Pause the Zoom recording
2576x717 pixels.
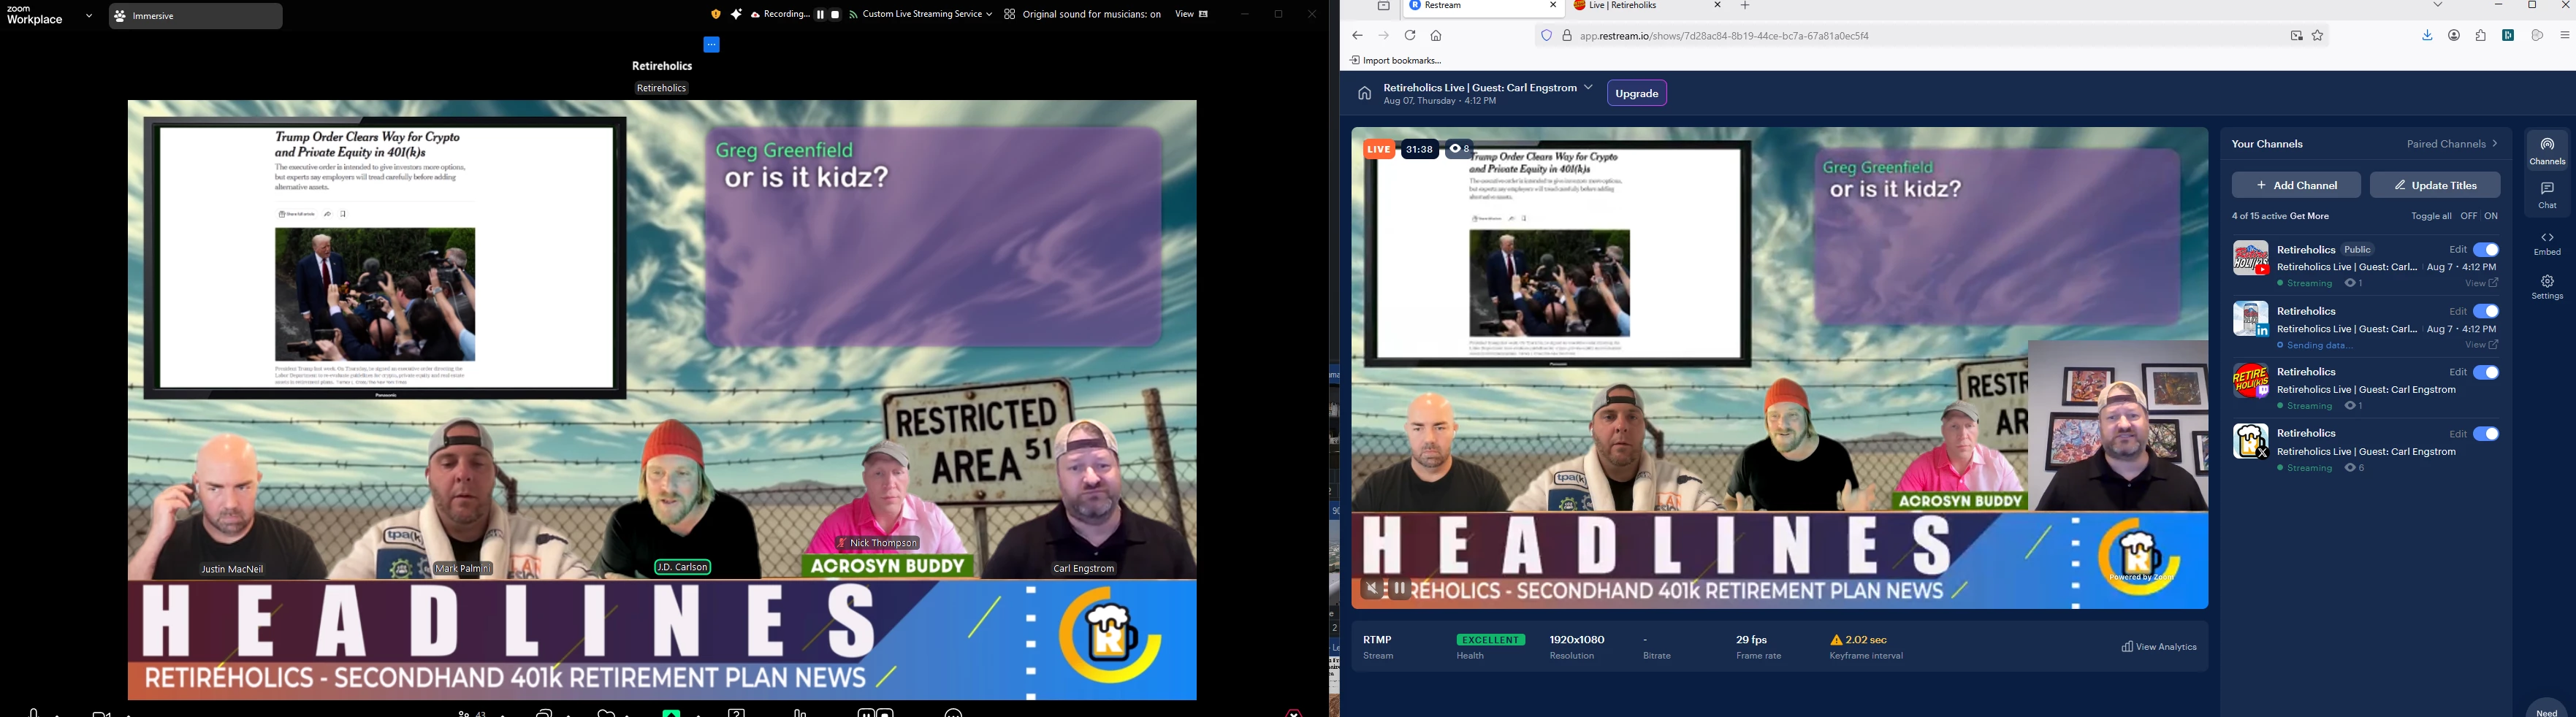coord(821,15)
